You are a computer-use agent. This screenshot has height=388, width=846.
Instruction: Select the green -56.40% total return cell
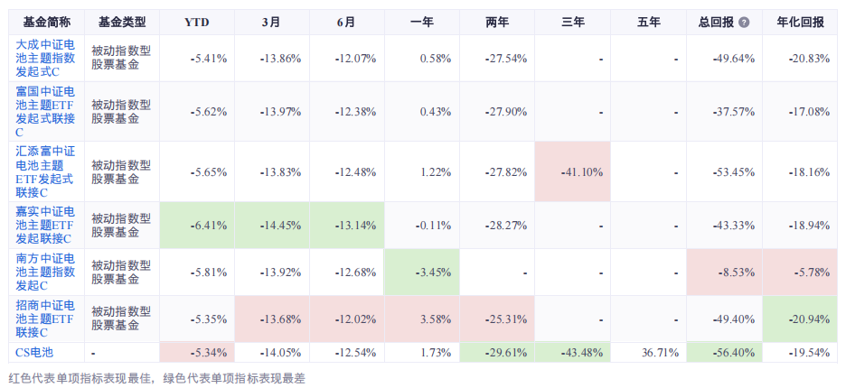(x=724, y=353)
